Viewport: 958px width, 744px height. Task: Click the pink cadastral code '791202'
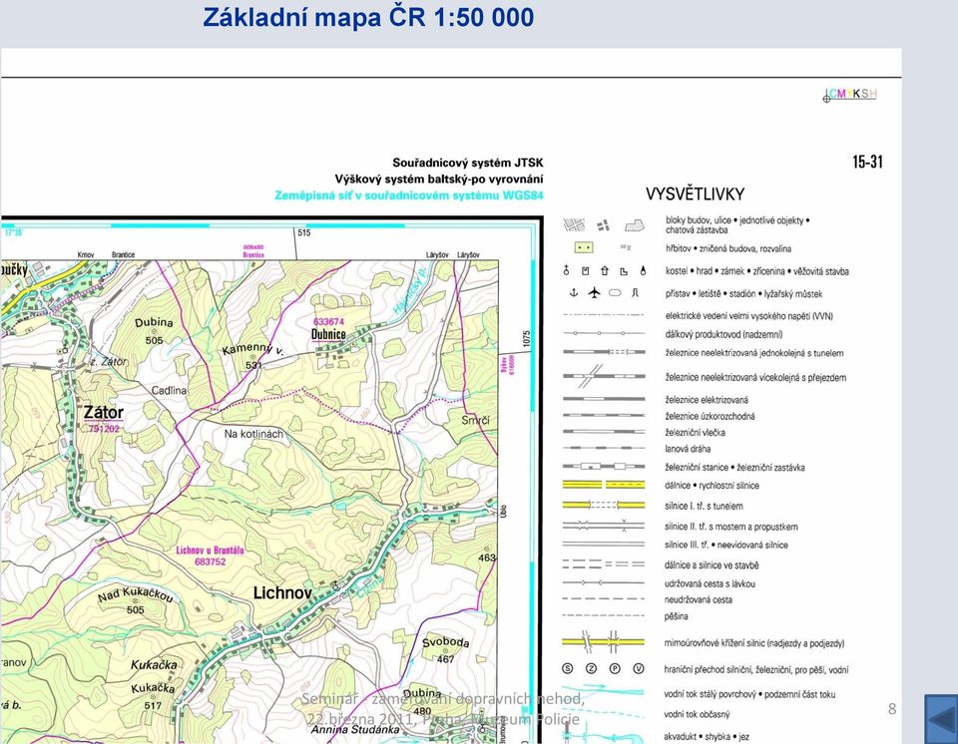point(104,429)
